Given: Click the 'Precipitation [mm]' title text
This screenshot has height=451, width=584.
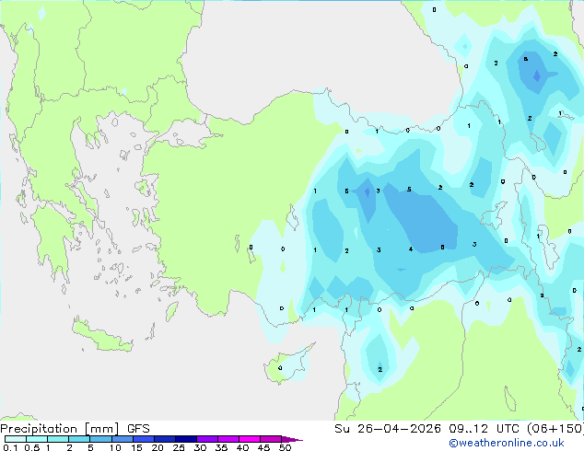Looking at the screenshot, I should click(x=60, y=429).
